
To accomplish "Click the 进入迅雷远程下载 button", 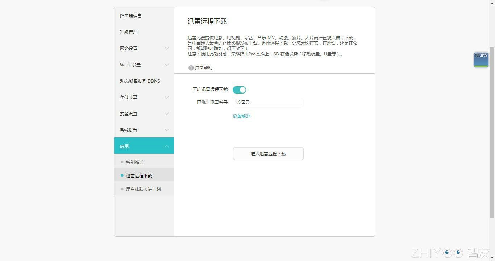I will pyautogui.click(x=268, y=154).
